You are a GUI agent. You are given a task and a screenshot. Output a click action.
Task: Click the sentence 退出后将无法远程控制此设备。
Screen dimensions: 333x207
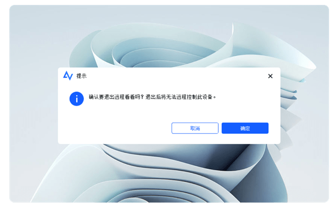pos(181,97)
